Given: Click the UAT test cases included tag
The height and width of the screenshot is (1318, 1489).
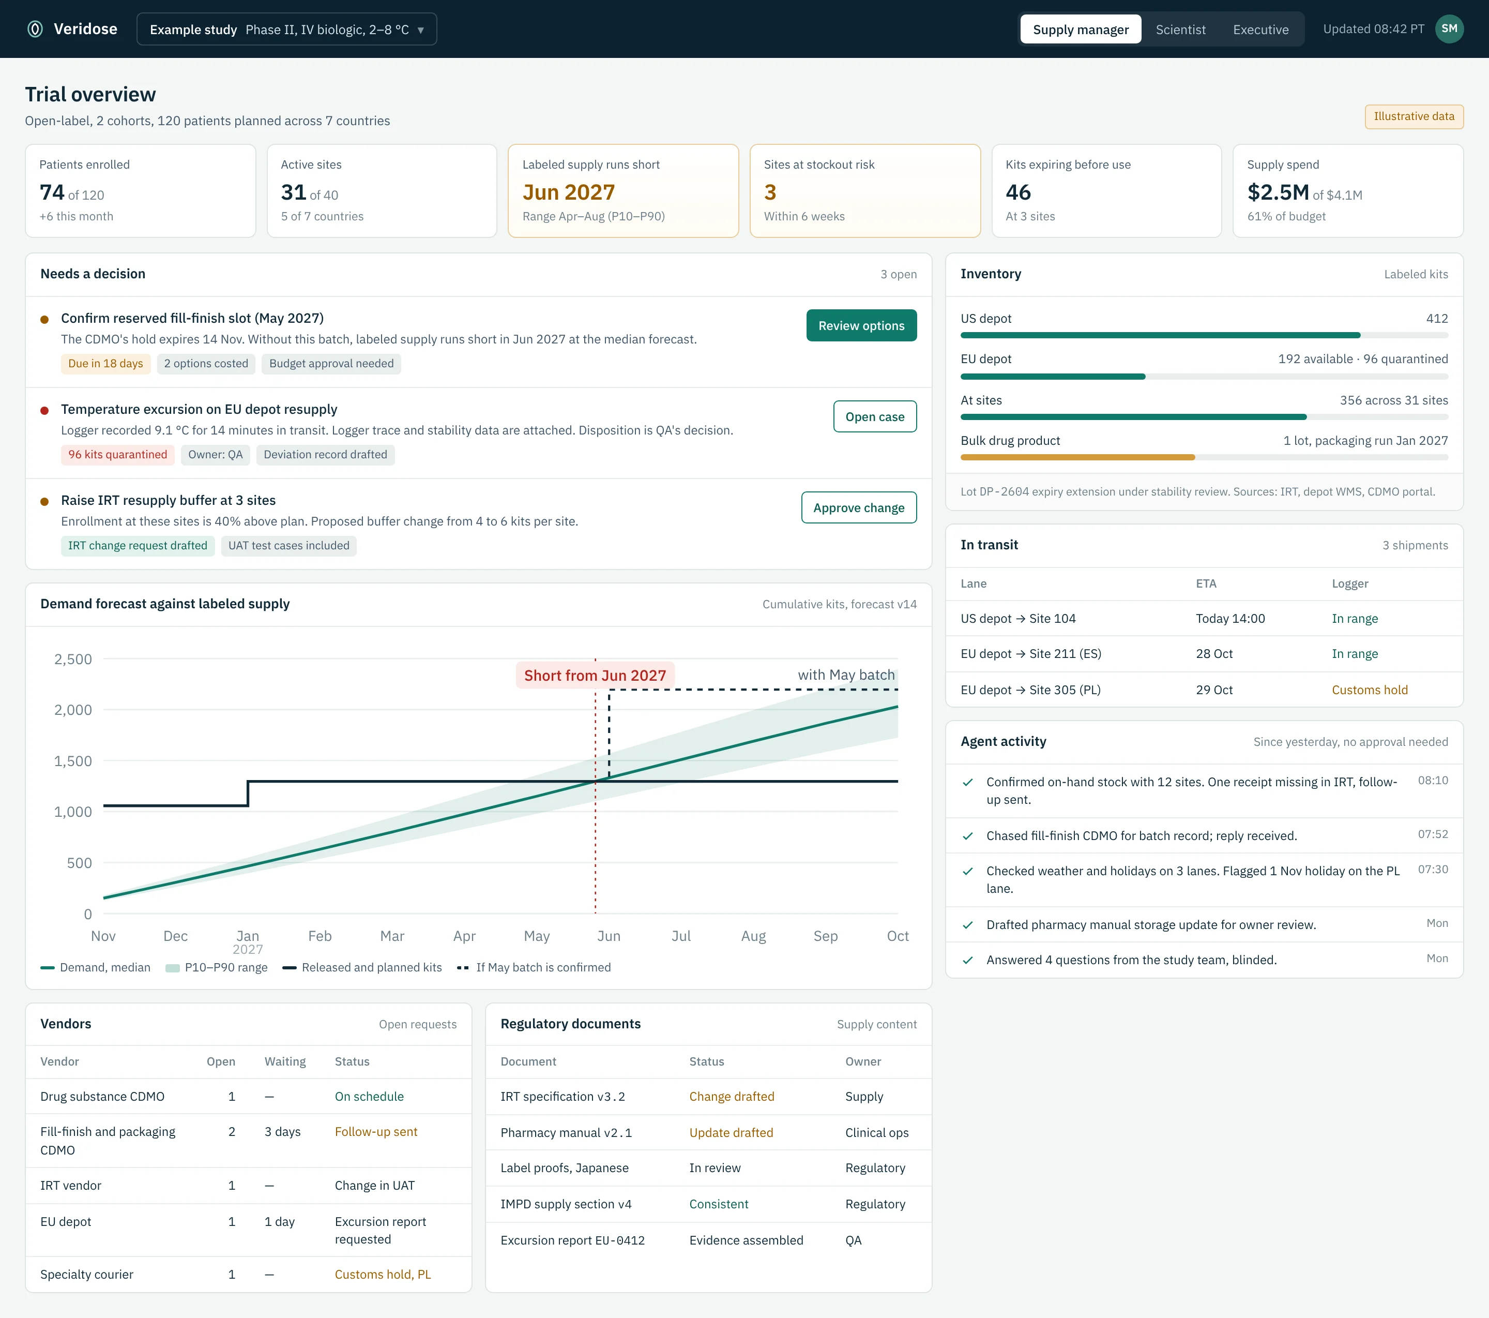Looking at the screenshot, I should tap(288, 545).
